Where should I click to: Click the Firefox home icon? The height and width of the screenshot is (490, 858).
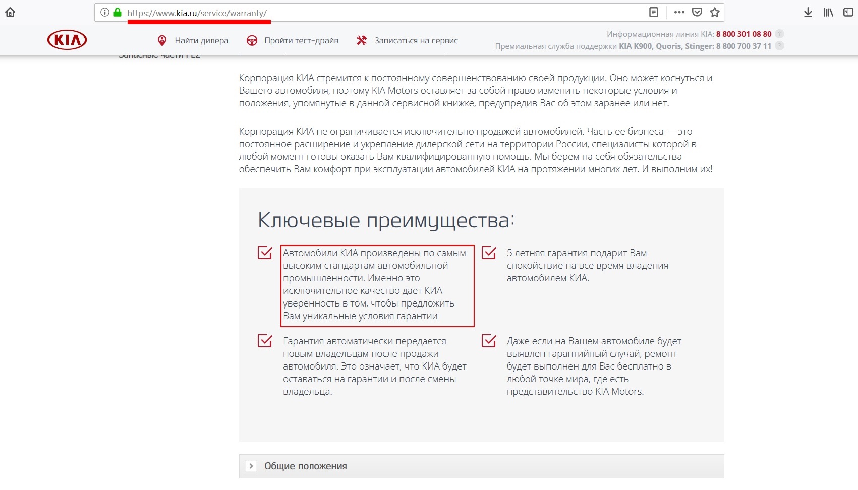[10, 13]
